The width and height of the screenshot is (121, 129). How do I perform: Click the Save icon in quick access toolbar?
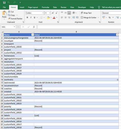[4, 3]
